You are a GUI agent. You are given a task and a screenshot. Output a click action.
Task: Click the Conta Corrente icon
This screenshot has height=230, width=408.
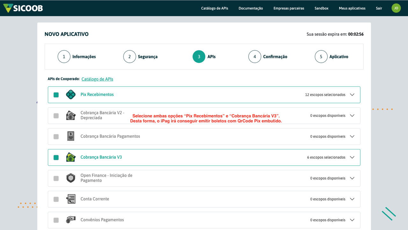tap(71, 199)
